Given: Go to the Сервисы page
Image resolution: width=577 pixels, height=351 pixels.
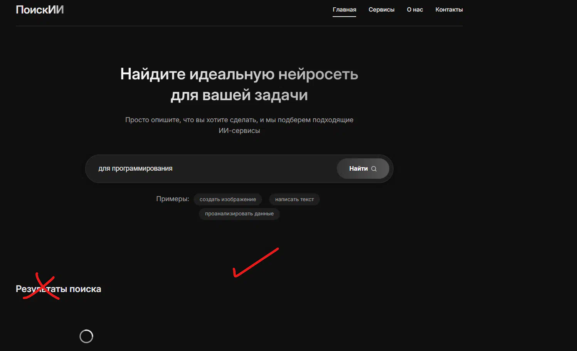Looking at the screenshot, I should tap(381, 10).
